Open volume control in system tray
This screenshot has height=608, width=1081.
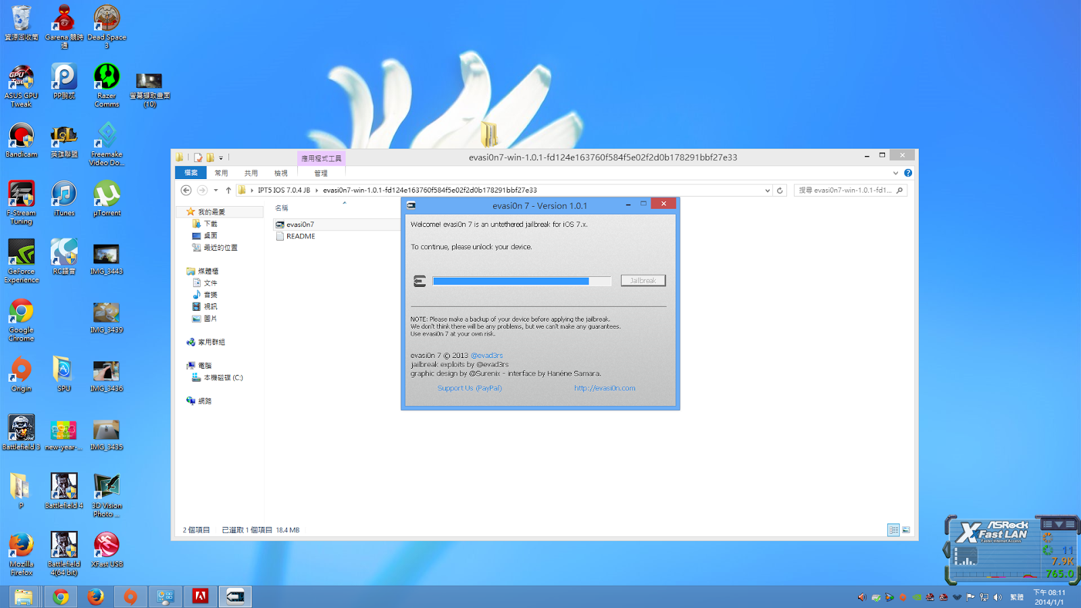tap(998, 597)
